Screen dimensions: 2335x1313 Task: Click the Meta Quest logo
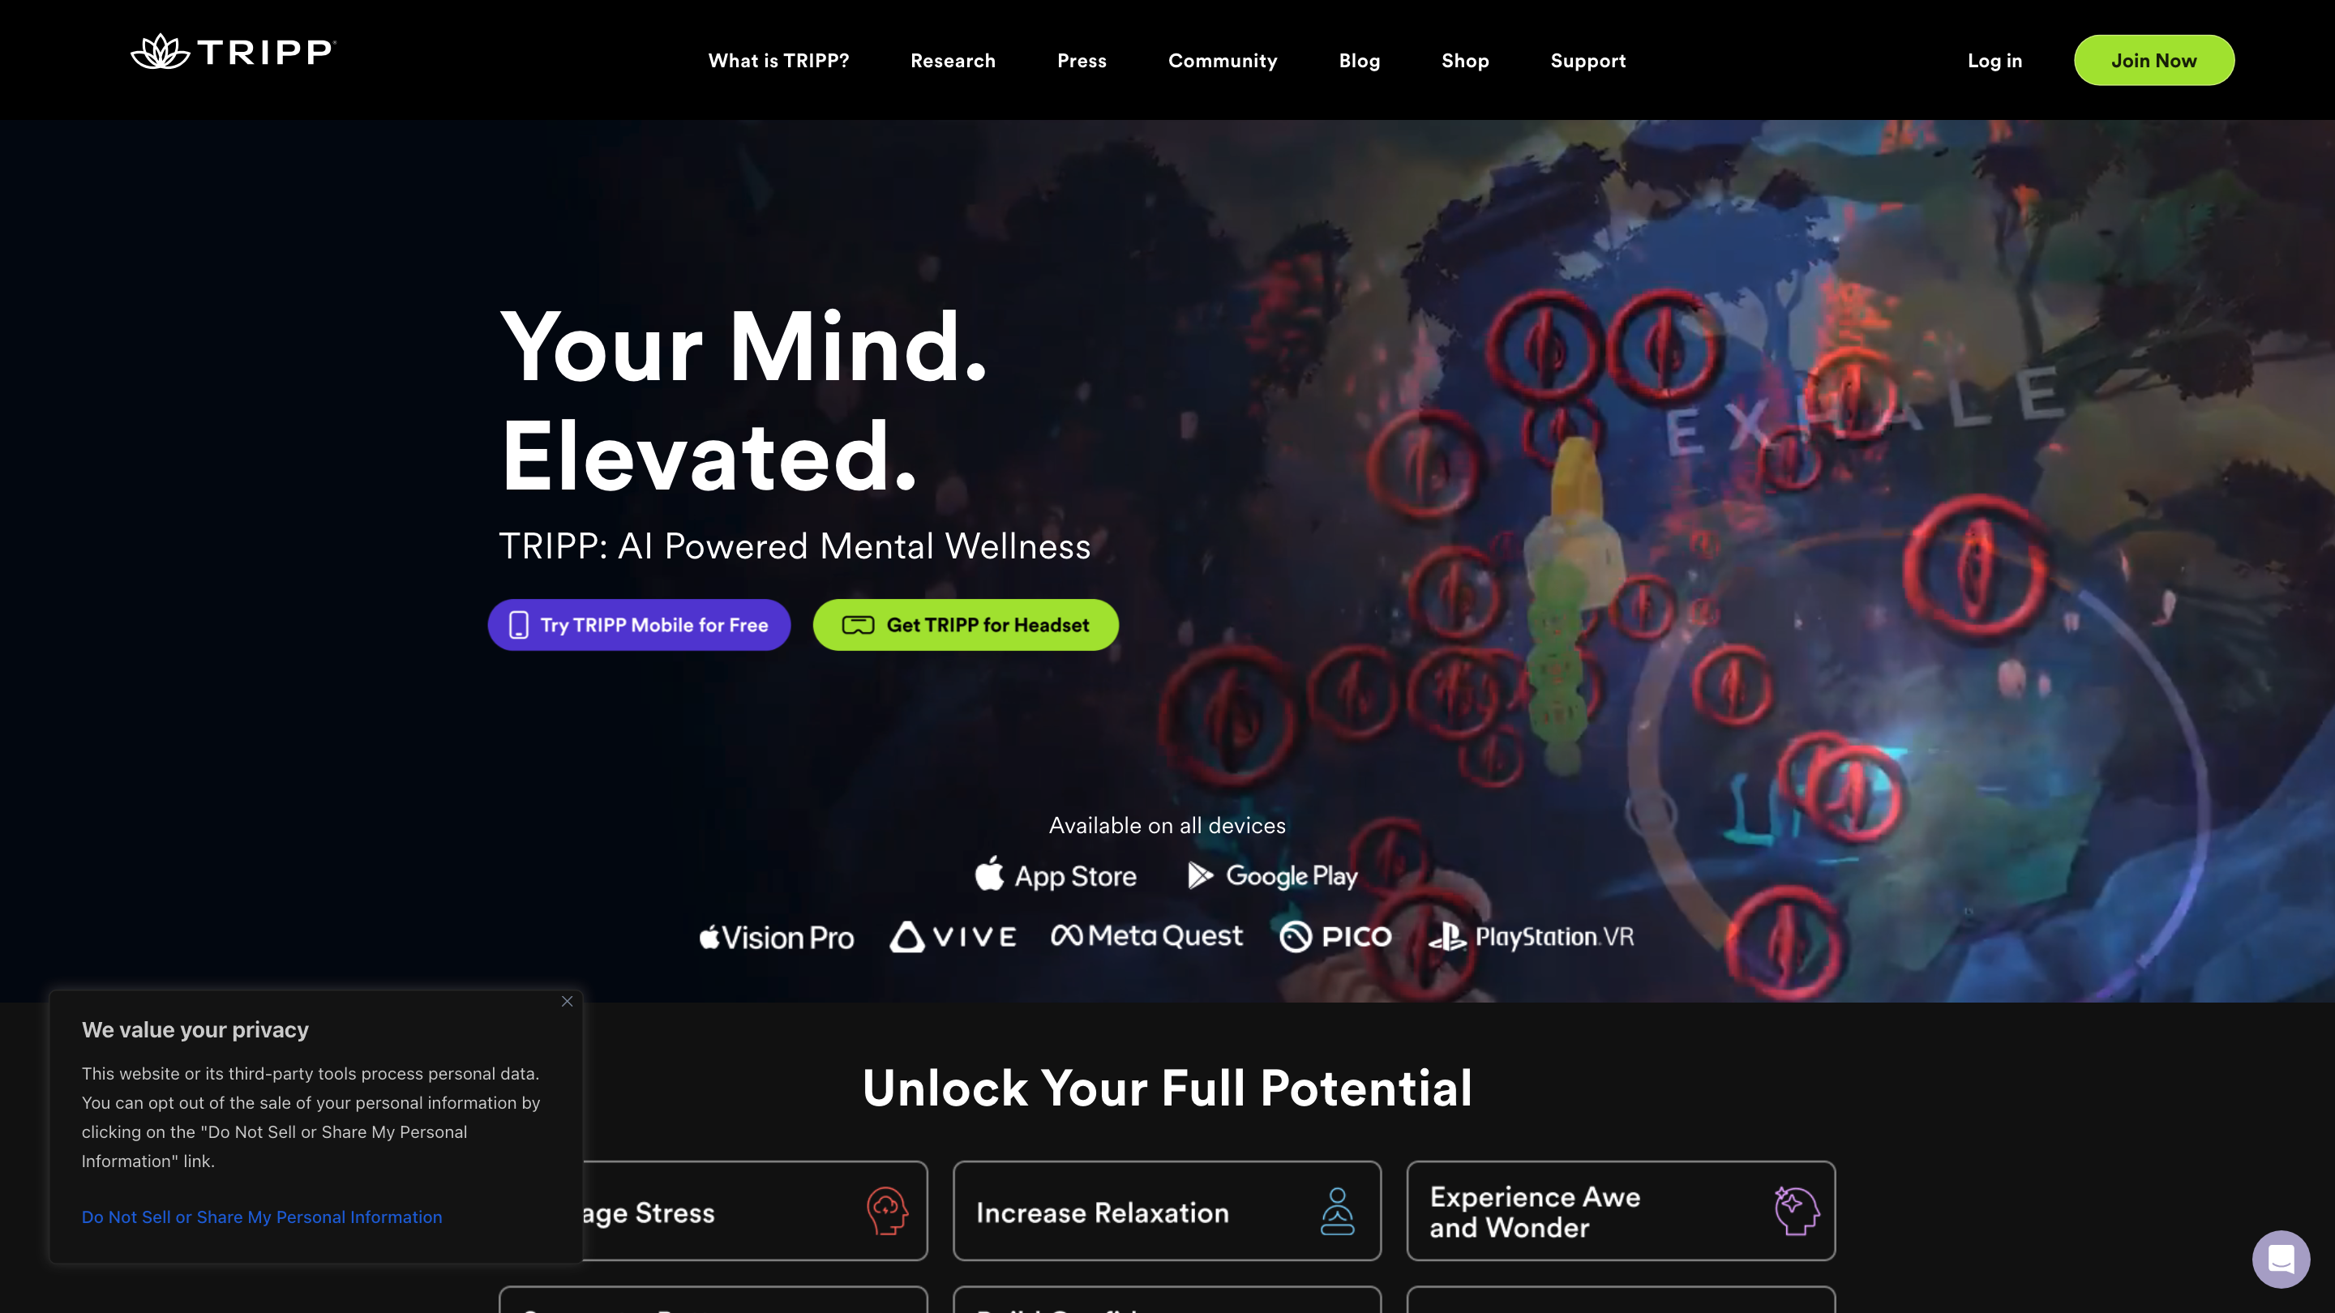(x=1146, y=935)
